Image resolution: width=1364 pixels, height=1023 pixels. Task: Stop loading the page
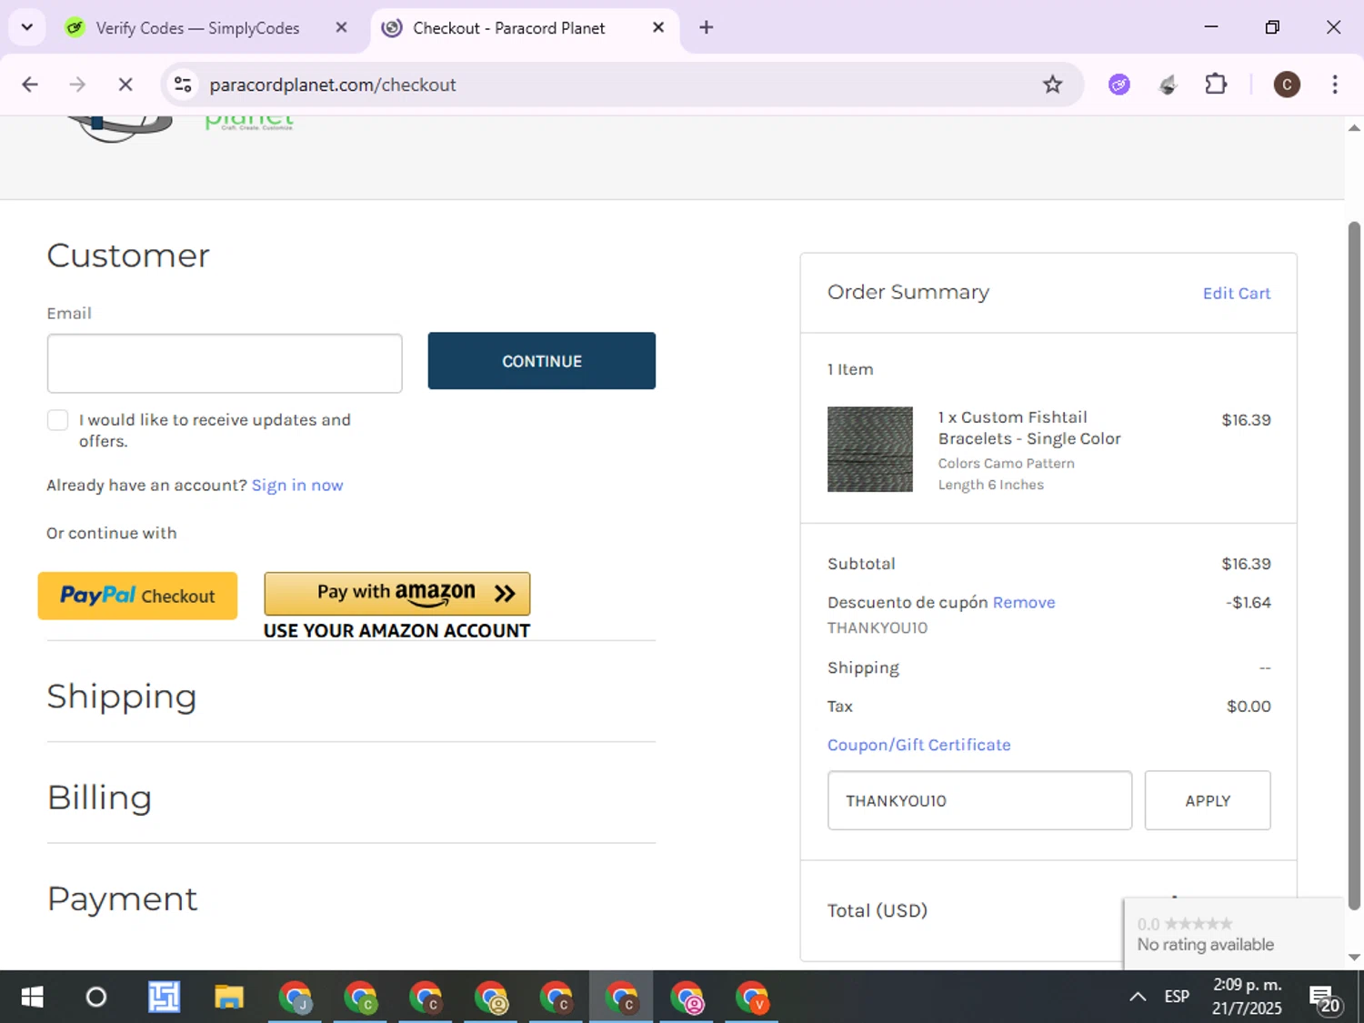[125, 85]
